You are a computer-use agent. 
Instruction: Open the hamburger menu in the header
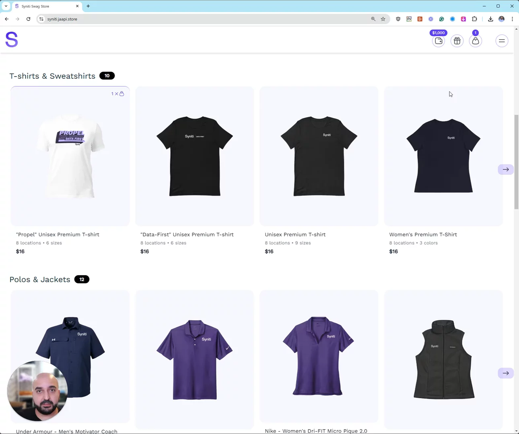point(502,41)
